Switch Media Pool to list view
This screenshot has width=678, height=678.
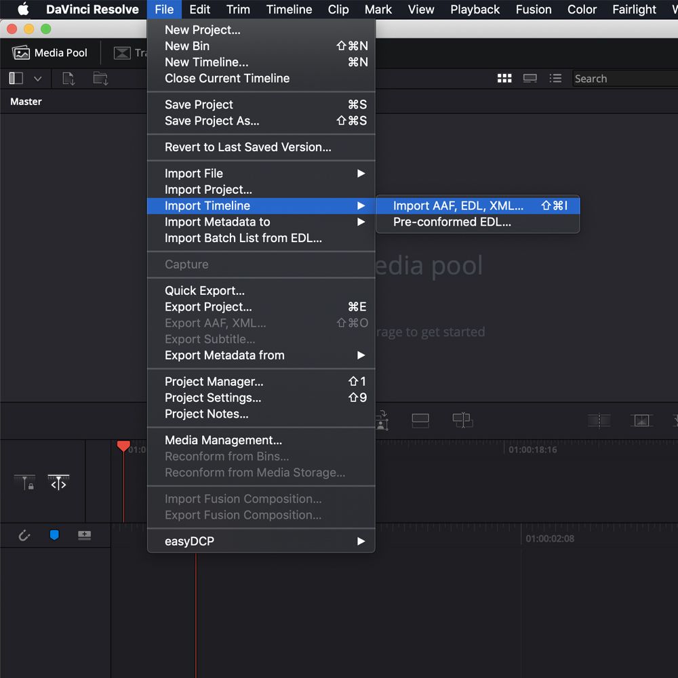(555, 78)
